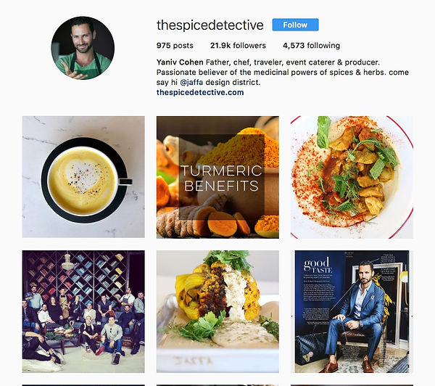Image resolution: width=435 pixels, height=386 pixels.
Task: Click the thespicedetective username heading
Action: 210,25
